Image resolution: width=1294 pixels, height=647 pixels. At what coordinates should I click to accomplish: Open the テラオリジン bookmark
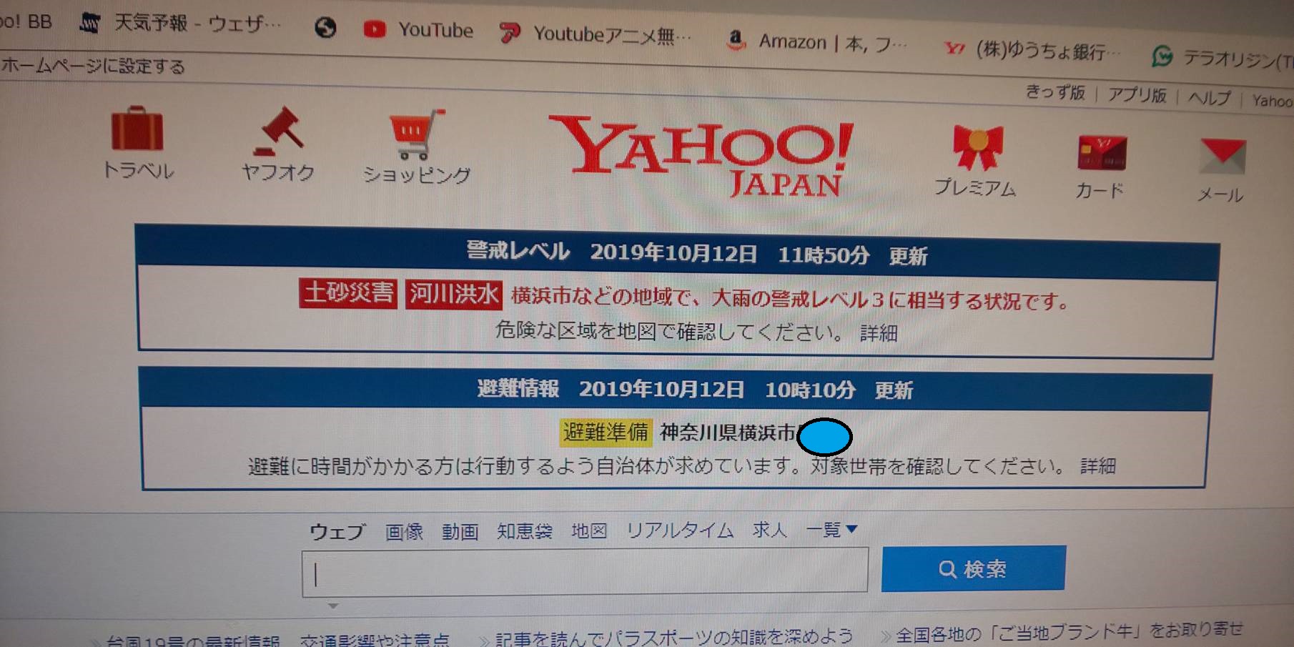tap(1223, 57)
